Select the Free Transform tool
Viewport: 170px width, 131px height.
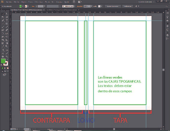(x=7, y=37)
